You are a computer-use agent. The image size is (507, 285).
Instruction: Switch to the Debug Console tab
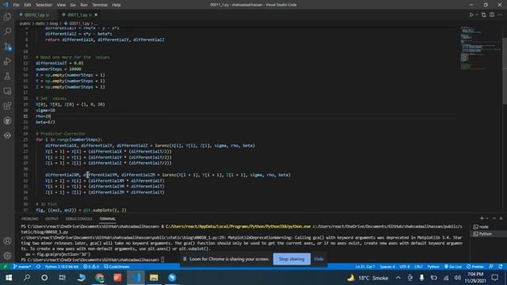click(x=79, y=218)
